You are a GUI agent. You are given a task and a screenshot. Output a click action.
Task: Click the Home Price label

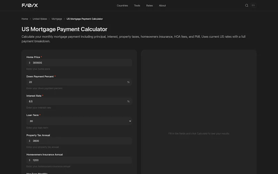point(33,57)
